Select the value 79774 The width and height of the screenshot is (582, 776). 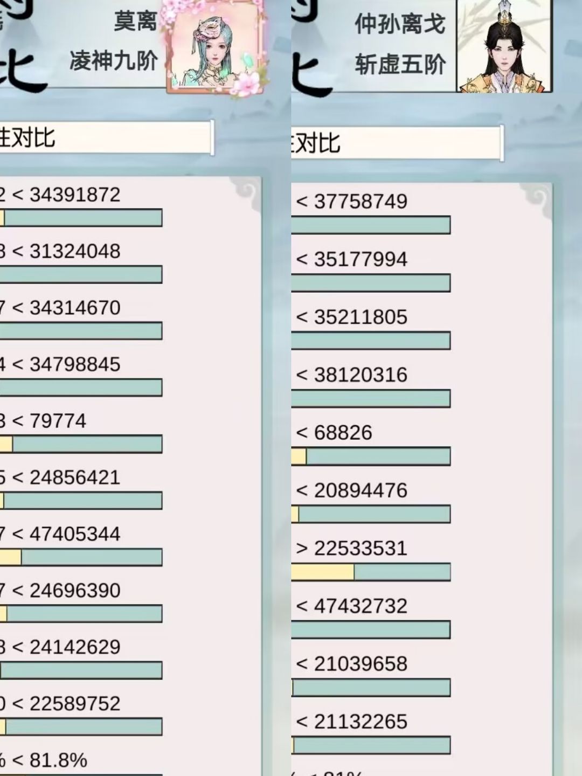click(58, 421)
